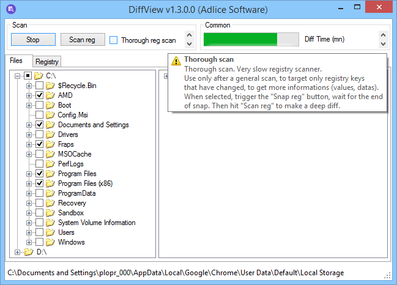Screen dimensions: 397x285
Task: Click the C:\ drive folder icon
Action: point(38,75)
